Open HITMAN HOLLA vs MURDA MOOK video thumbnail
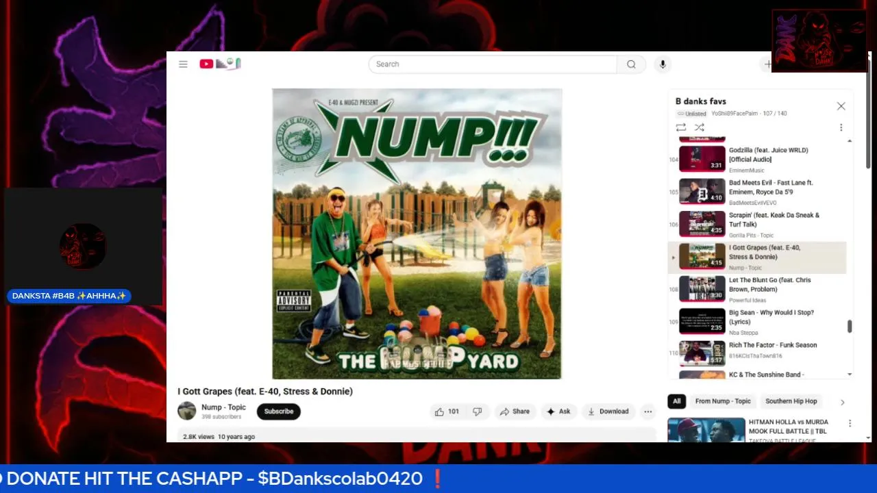 pos(706,430)
